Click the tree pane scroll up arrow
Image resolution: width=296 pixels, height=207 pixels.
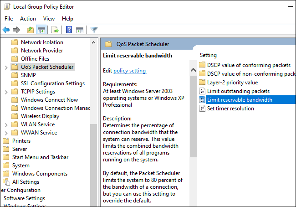click(x=94, y=42)
